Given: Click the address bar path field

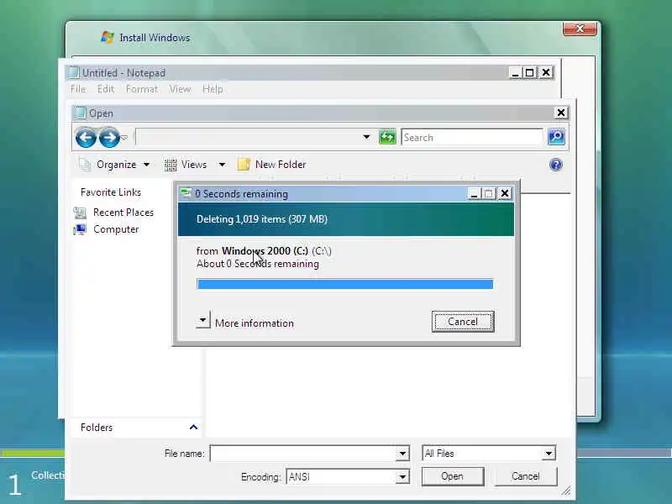Looking at the screenshot, I should (248, 137).
